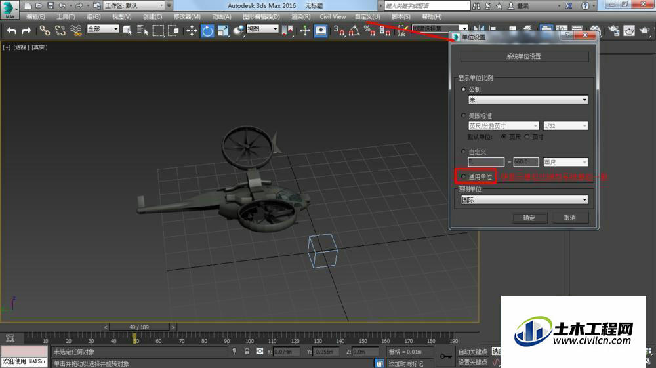Select the Unlink Selection tool
Screen dimensions: 656x368
(x=60, y=31)
